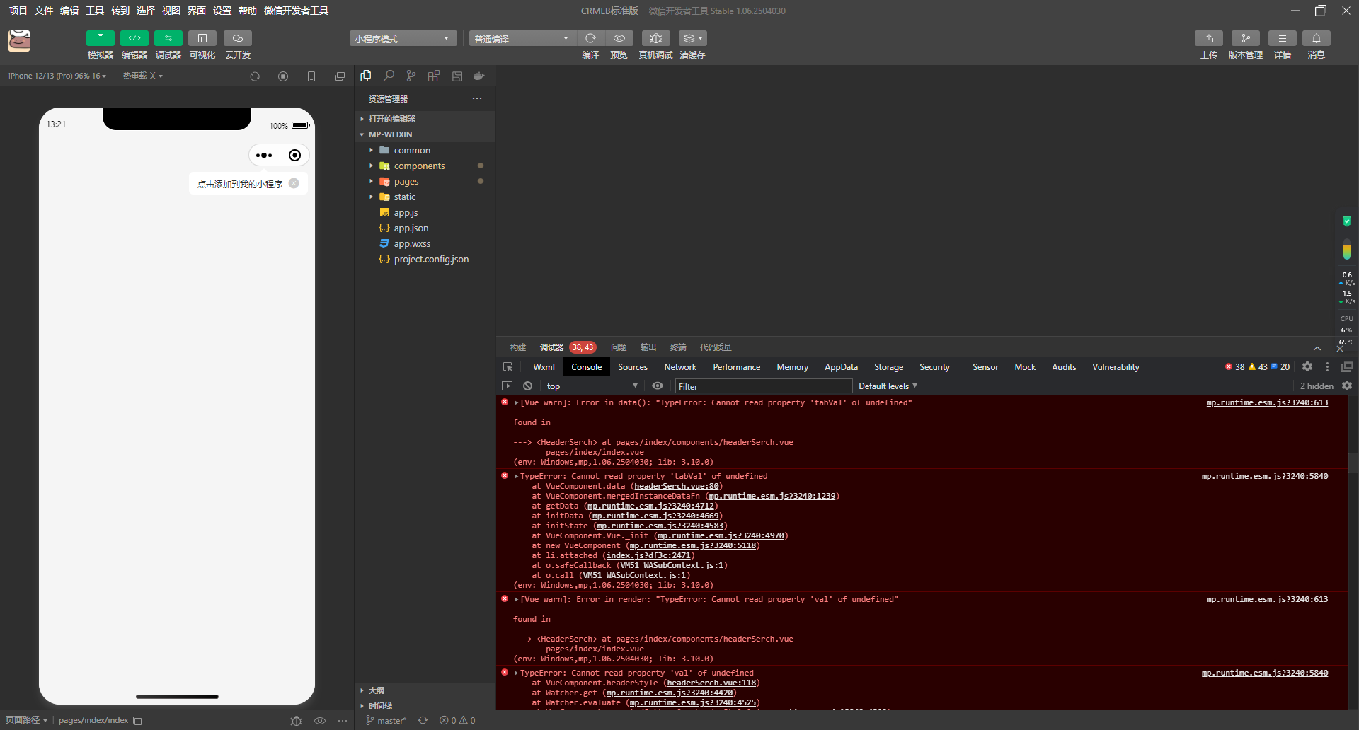
Task: Click the console Filter input field
Action: 763,386
